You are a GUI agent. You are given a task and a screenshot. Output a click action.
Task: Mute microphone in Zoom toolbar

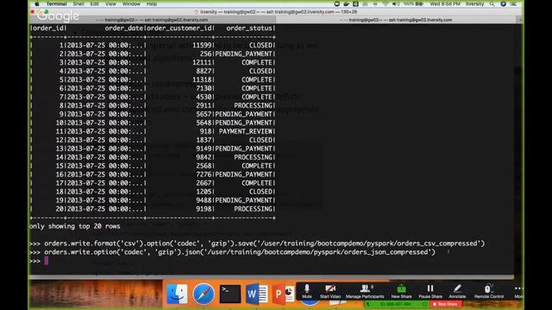pos(307,291)
